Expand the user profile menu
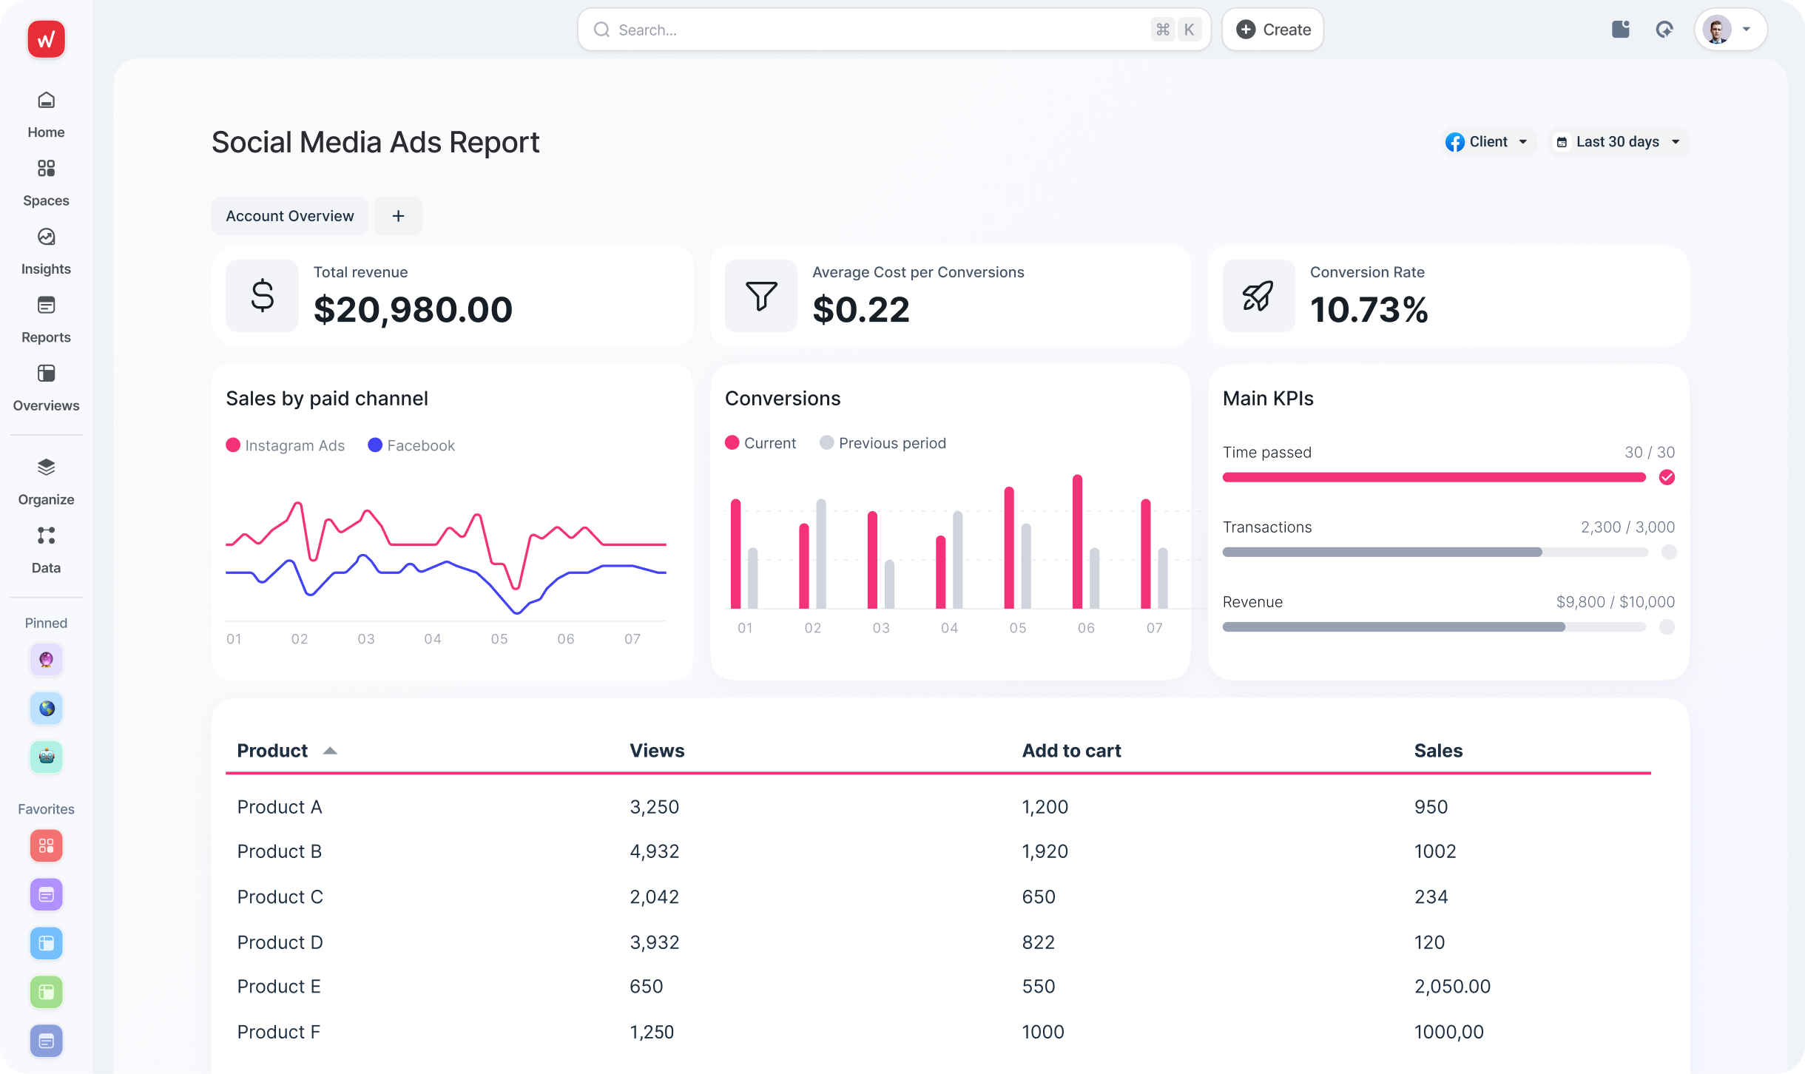Image resolution: width=1805 pixels, height=1074 pixels. [x=1730, y=29]
